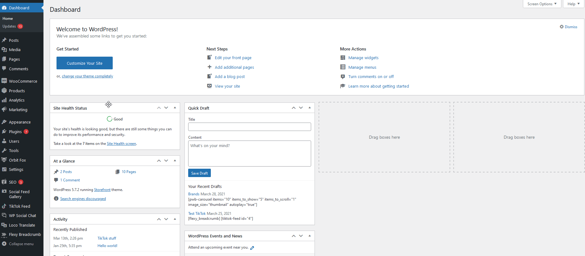The image size is (585, 256).
Task: Open the Edit your front page link
Action: click(x=233, y=58)
